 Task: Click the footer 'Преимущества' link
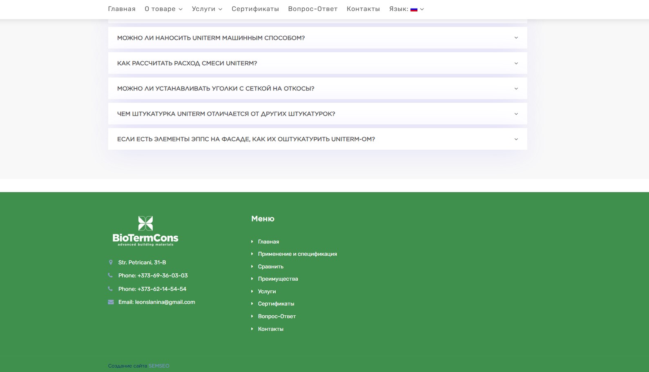[x=278, y=279]
